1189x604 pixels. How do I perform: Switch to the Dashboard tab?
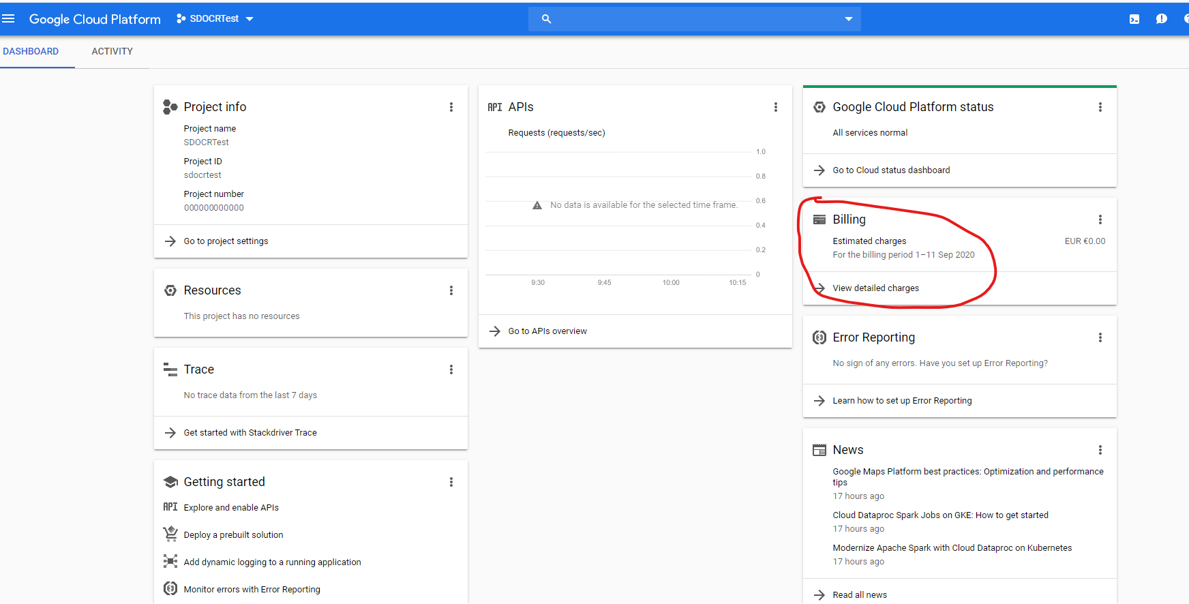point(31,52)
